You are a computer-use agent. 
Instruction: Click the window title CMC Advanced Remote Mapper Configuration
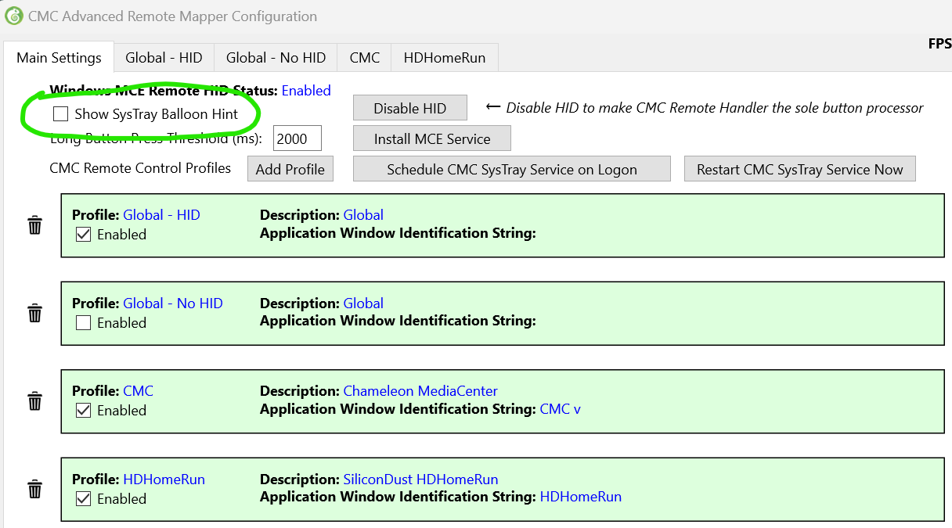coord(172,16)
